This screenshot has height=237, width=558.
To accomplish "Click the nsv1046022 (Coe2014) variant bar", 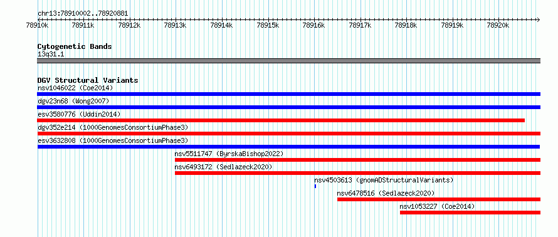I will pyautogui.click(x=288, y=94).
